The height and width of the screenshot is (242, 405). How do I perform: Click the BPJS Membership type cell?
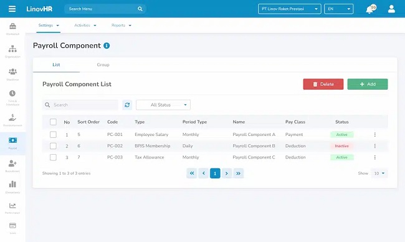coord(153,146)
